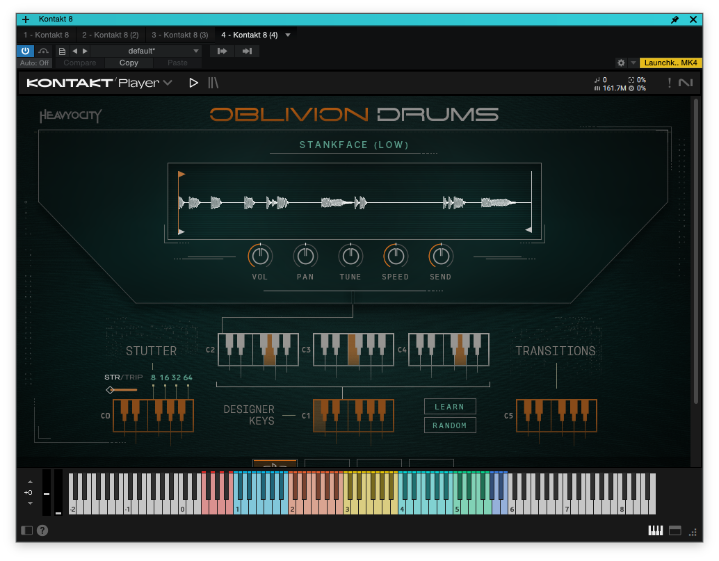The height and width of the screenshot is (561, 719).
Task: Open the Kontakt library browser icon
Action: pos(213,83)
